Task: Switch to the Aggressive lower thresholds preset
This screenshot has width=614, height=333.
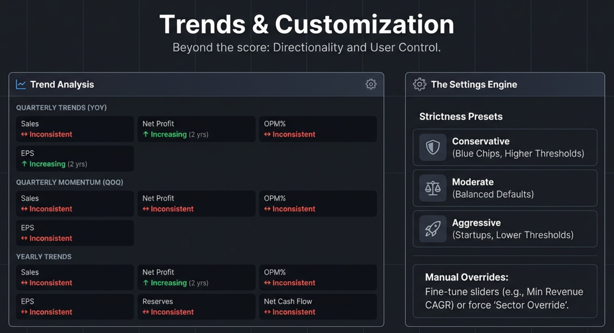Action: pos(505,229)
